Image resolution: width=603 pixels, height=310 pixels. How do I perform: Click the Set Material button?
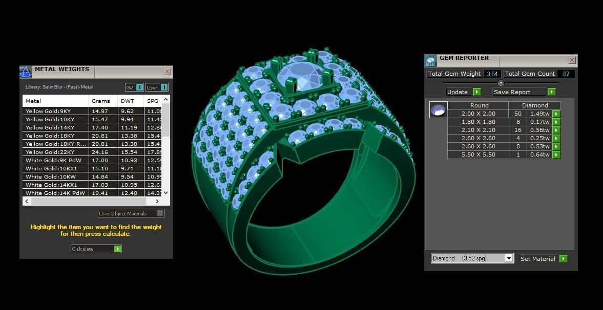(543, 258)
